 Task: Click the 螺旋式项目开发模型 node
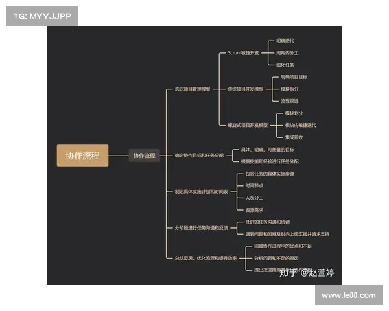click(x=247, y=124)
